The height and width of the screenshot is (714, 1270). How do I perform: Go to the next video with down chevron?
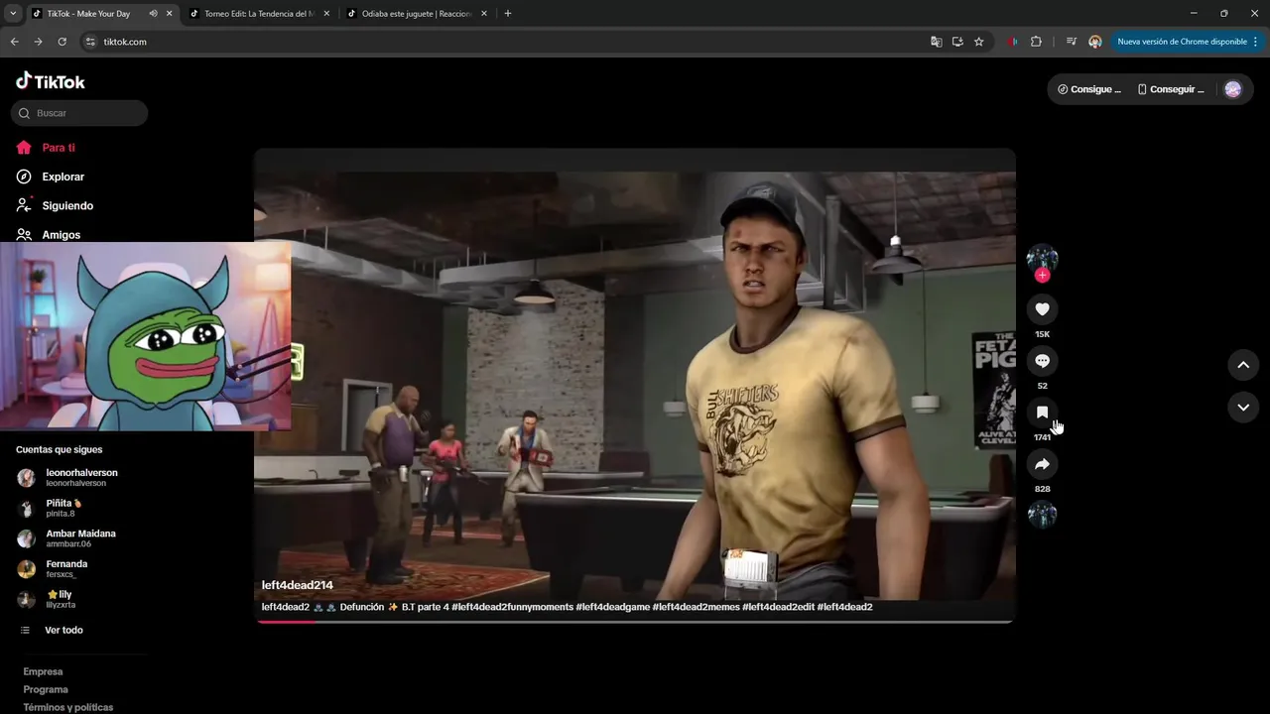point(1243,408)
